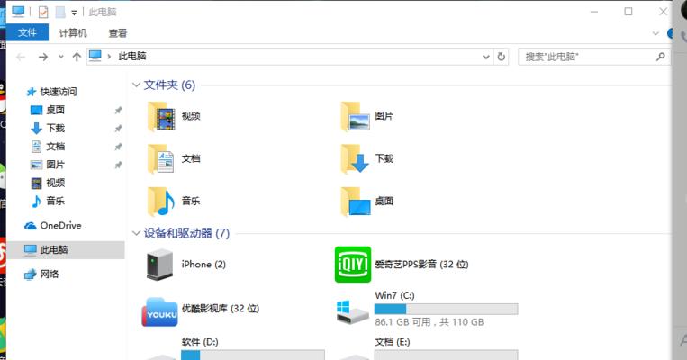This screenshot has width=687, height=360.
Task: Select the 文档 (E:) drive label
Action: pos(393,342)
